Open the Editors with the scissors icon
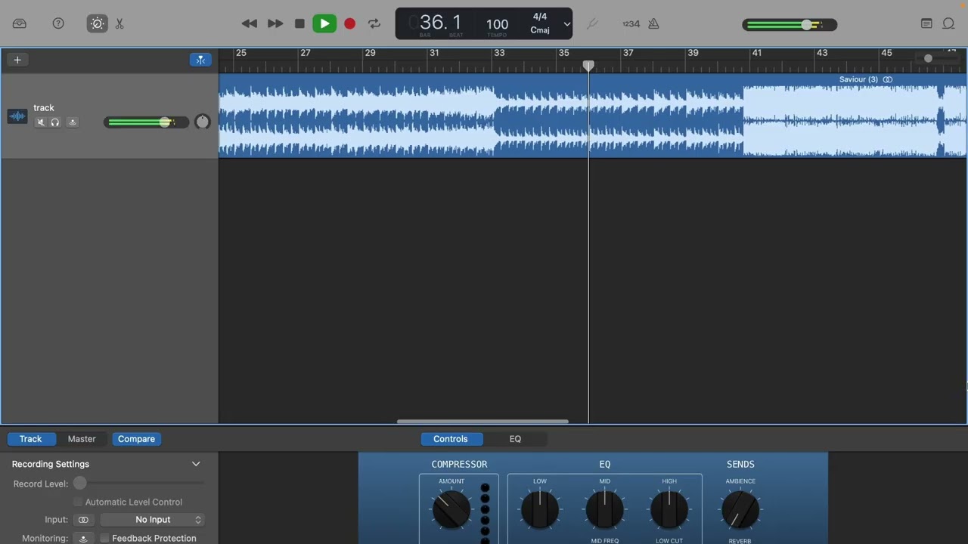968x544 pixels. [119, 23]
